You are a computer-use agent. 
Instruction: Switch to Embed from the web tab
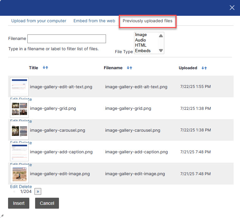coord(94,21)
